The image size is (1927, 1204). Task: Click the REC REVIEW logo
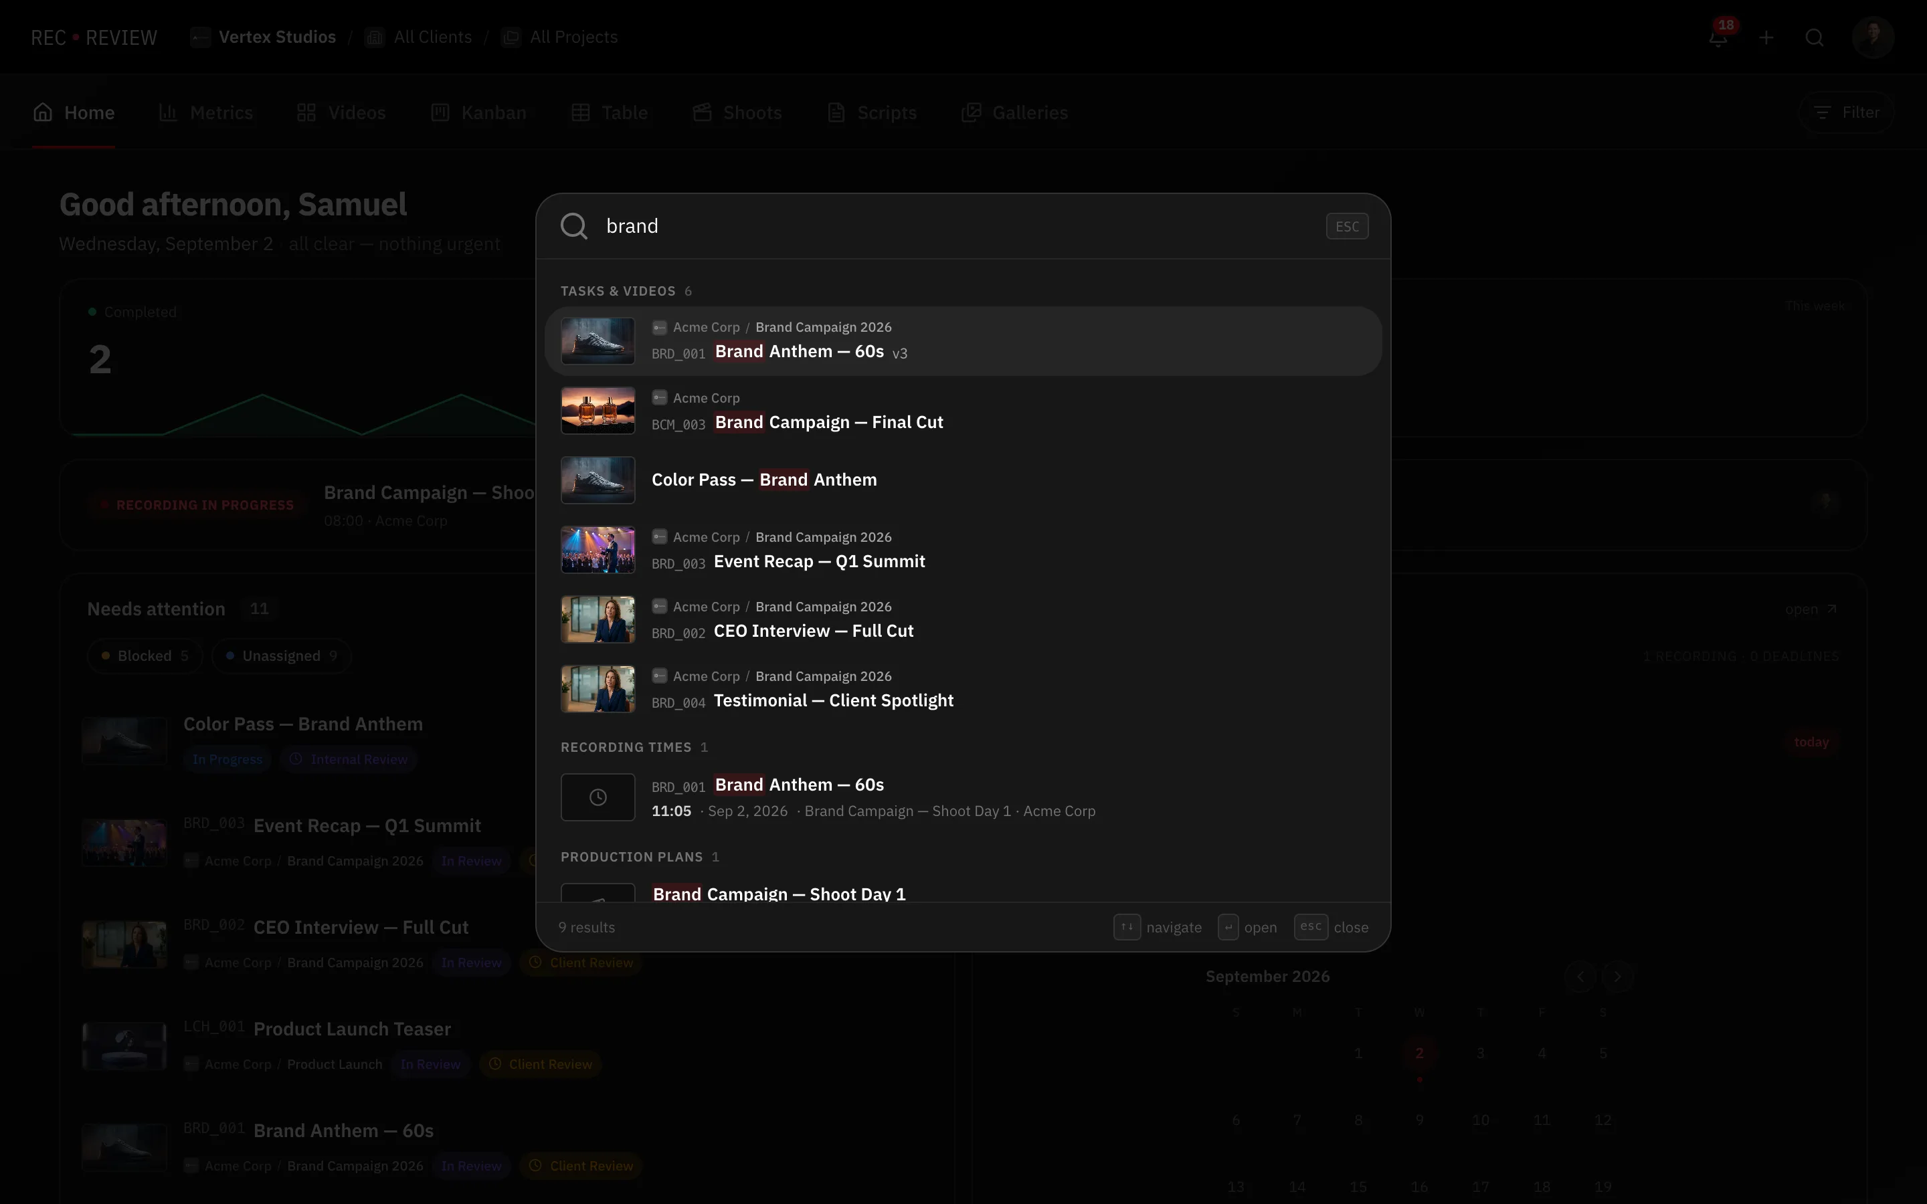point(94,37)
